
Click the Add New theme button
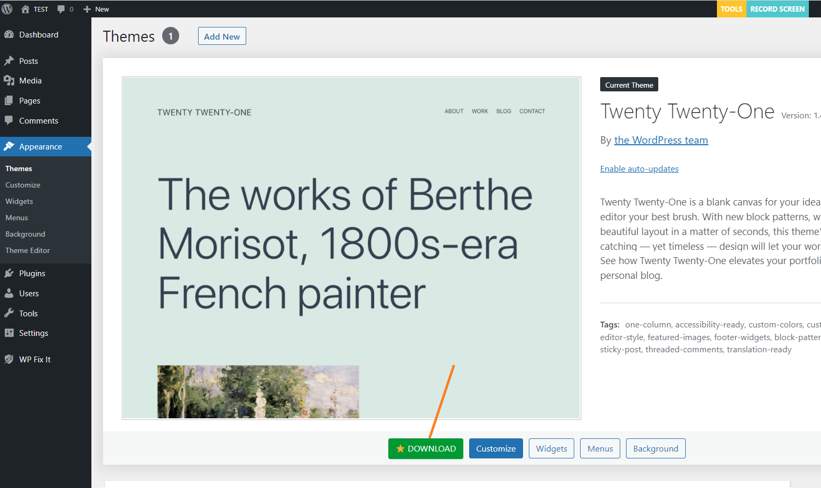click(x=222, y=36)
